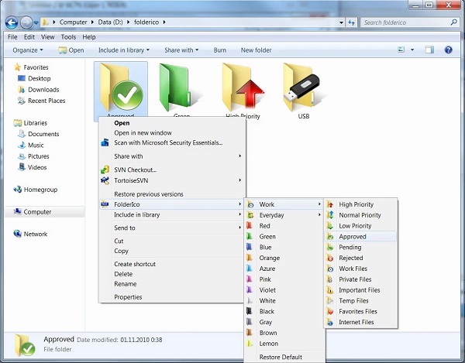Click the help question mark icon
The image size is (465, 363).
448,50
